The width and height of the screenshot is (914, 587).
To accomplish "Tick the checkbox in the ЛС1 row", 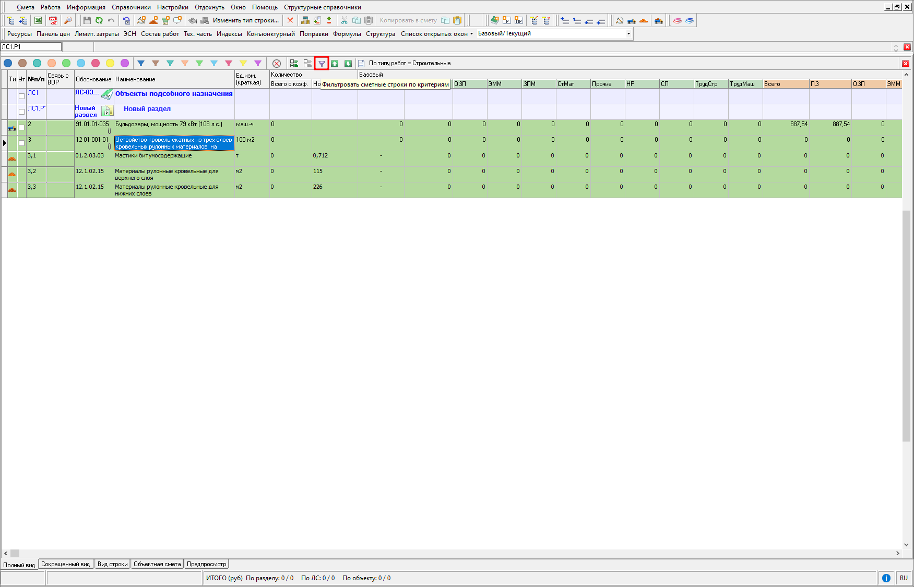I will pos(21,96).
